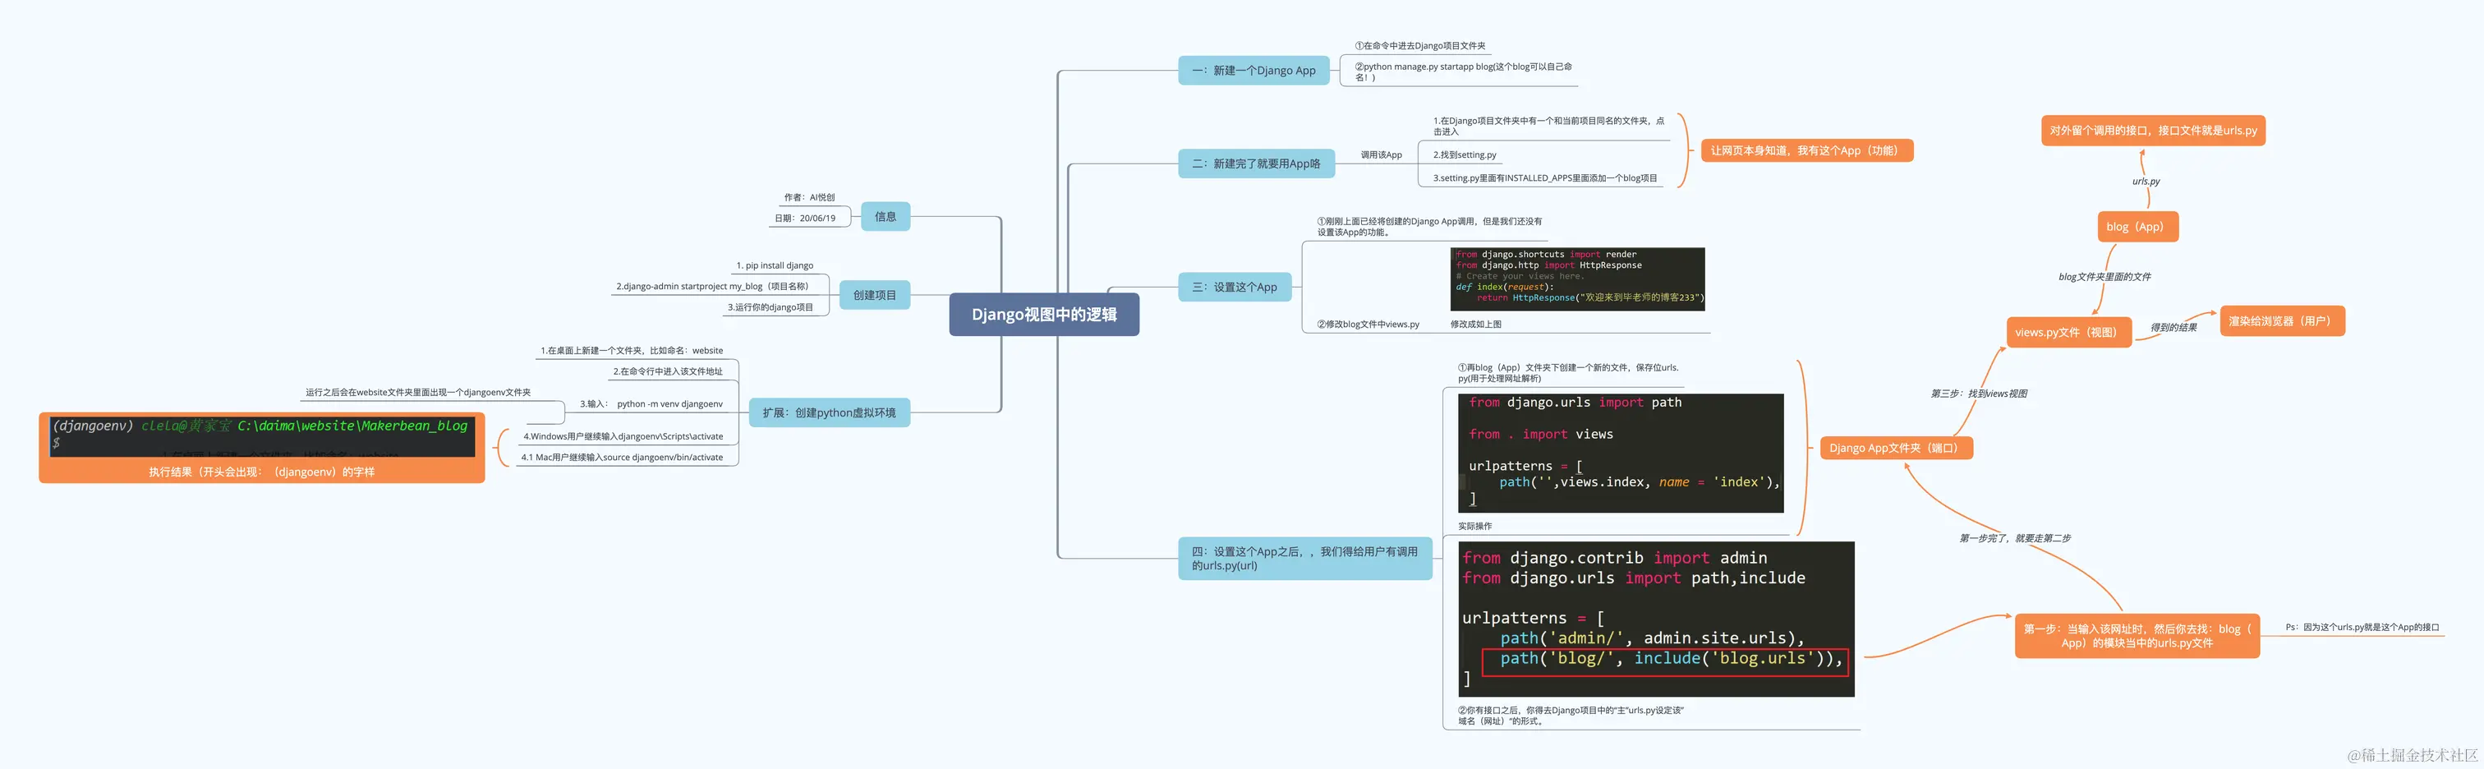Click the Mac step "source djangoenv/bin/activate"
Image resolution: width=2484 pixels, height=769 pixels.
pos(622,458)
